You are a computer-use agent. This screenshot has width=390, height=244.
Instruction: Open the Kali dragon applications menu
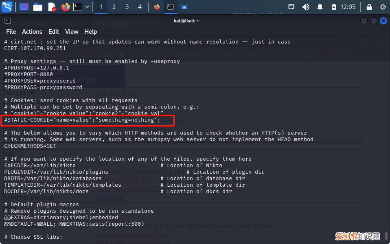pyautogui.click(x=7, y=7)
